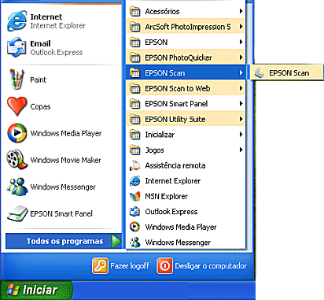The width and height of the screenshot is (324, 300).
Task: Click EPSON Utility Suite label text
Action: click(x=175, y=119)
